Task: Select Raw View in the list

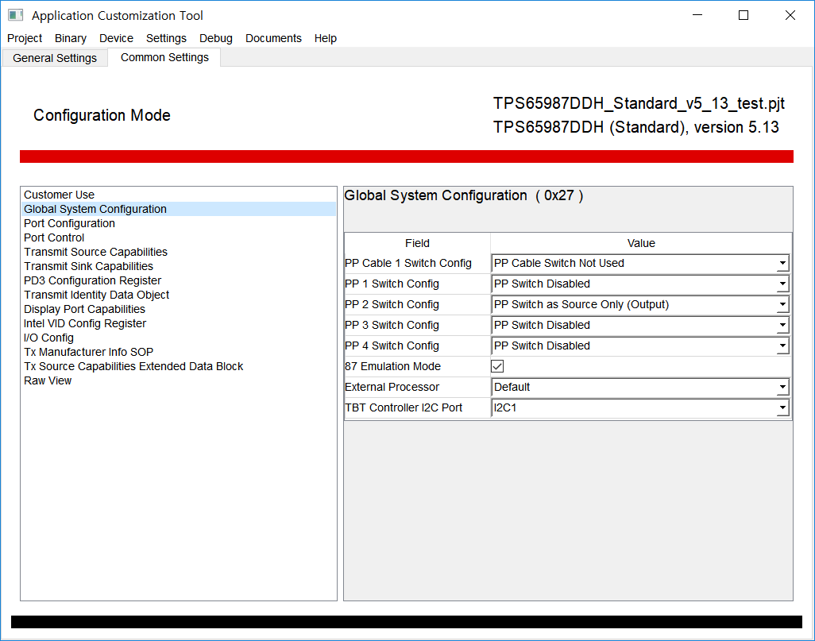Action: pos(180,380)
